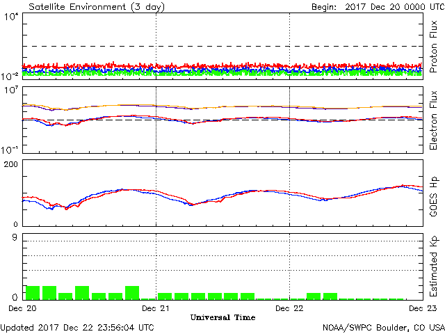Click the 'Dec 20' date label

point(22,308)
